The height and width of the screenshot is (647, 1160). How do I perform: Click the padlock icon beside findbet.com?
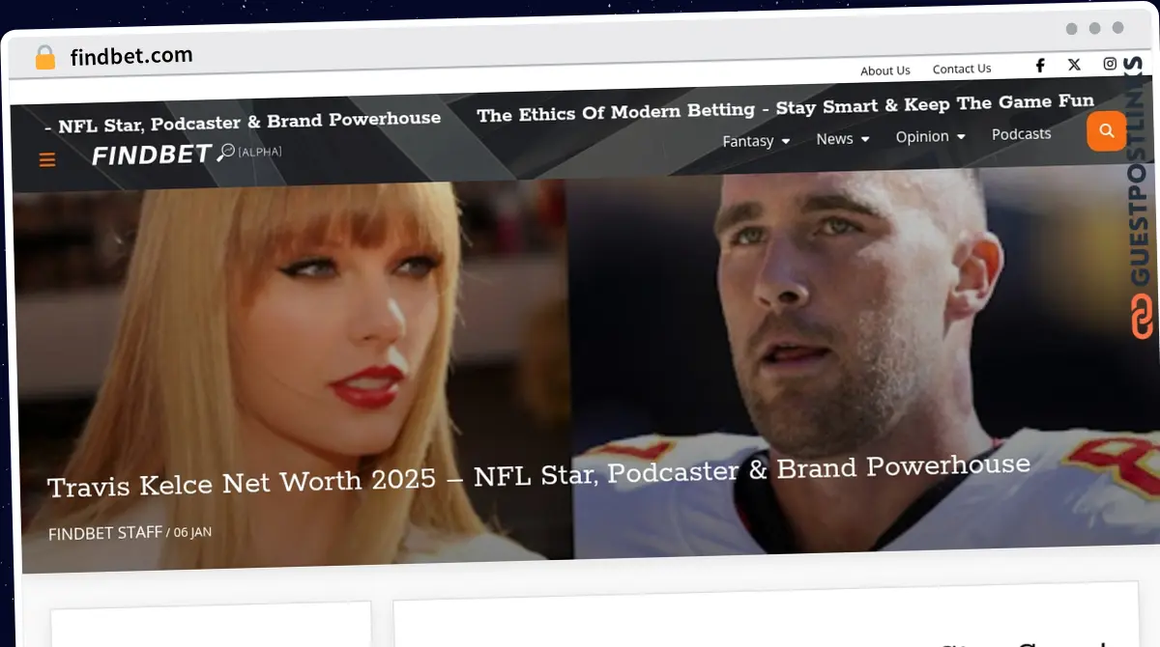(45, 57)
